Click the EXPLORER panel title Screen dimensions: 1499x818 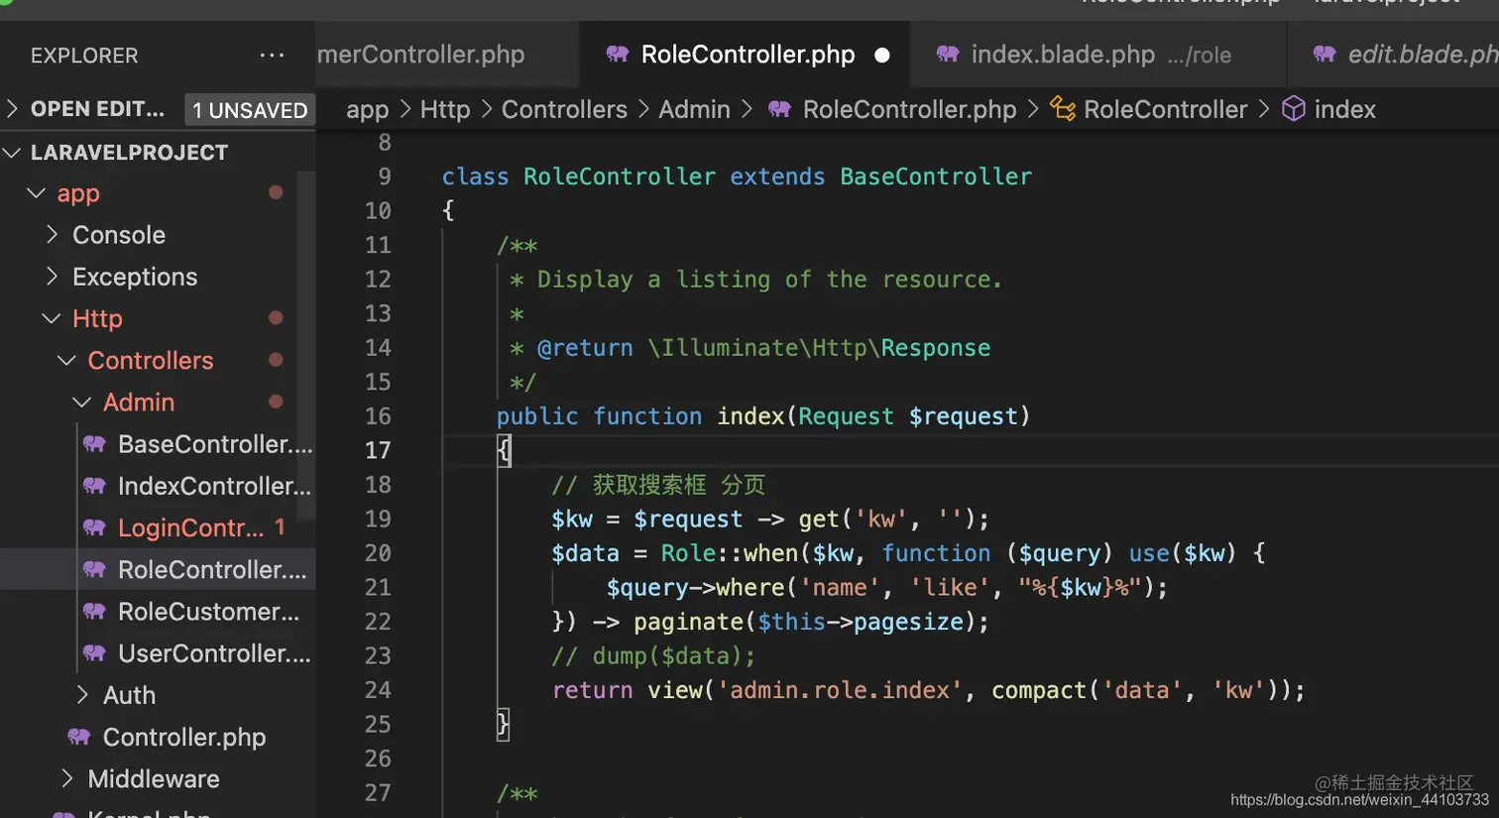pos(84,56)
